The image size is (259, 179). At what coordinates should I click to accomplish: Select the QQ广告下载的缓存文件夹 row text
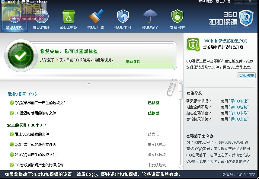pyautogui.click(x=35, y=144)
